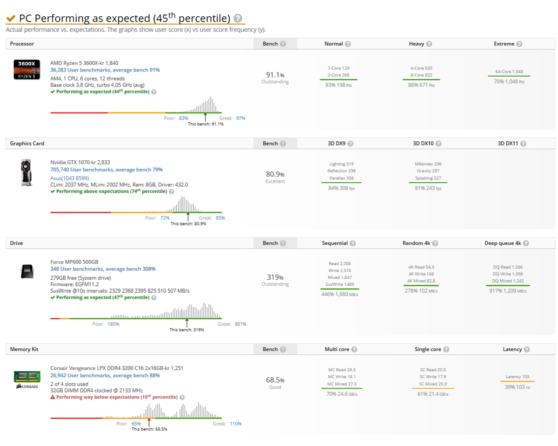Click help icon next to 3D DX9
Screen dimensions: 558x446
click(x=350, y=144)
